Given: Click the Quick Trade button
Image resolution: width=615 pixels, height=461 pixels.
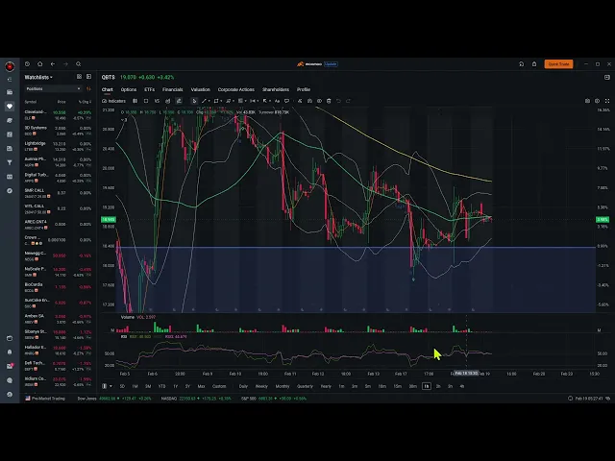Looking at the screenshot, I should [558, 64].
